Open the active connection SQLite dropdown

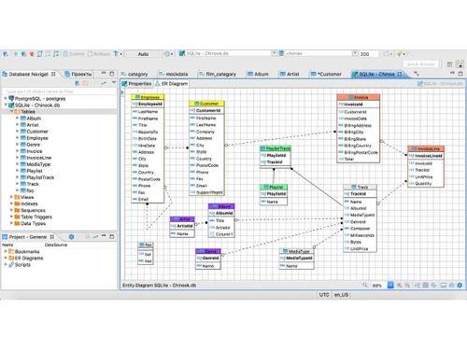point(274,53)
